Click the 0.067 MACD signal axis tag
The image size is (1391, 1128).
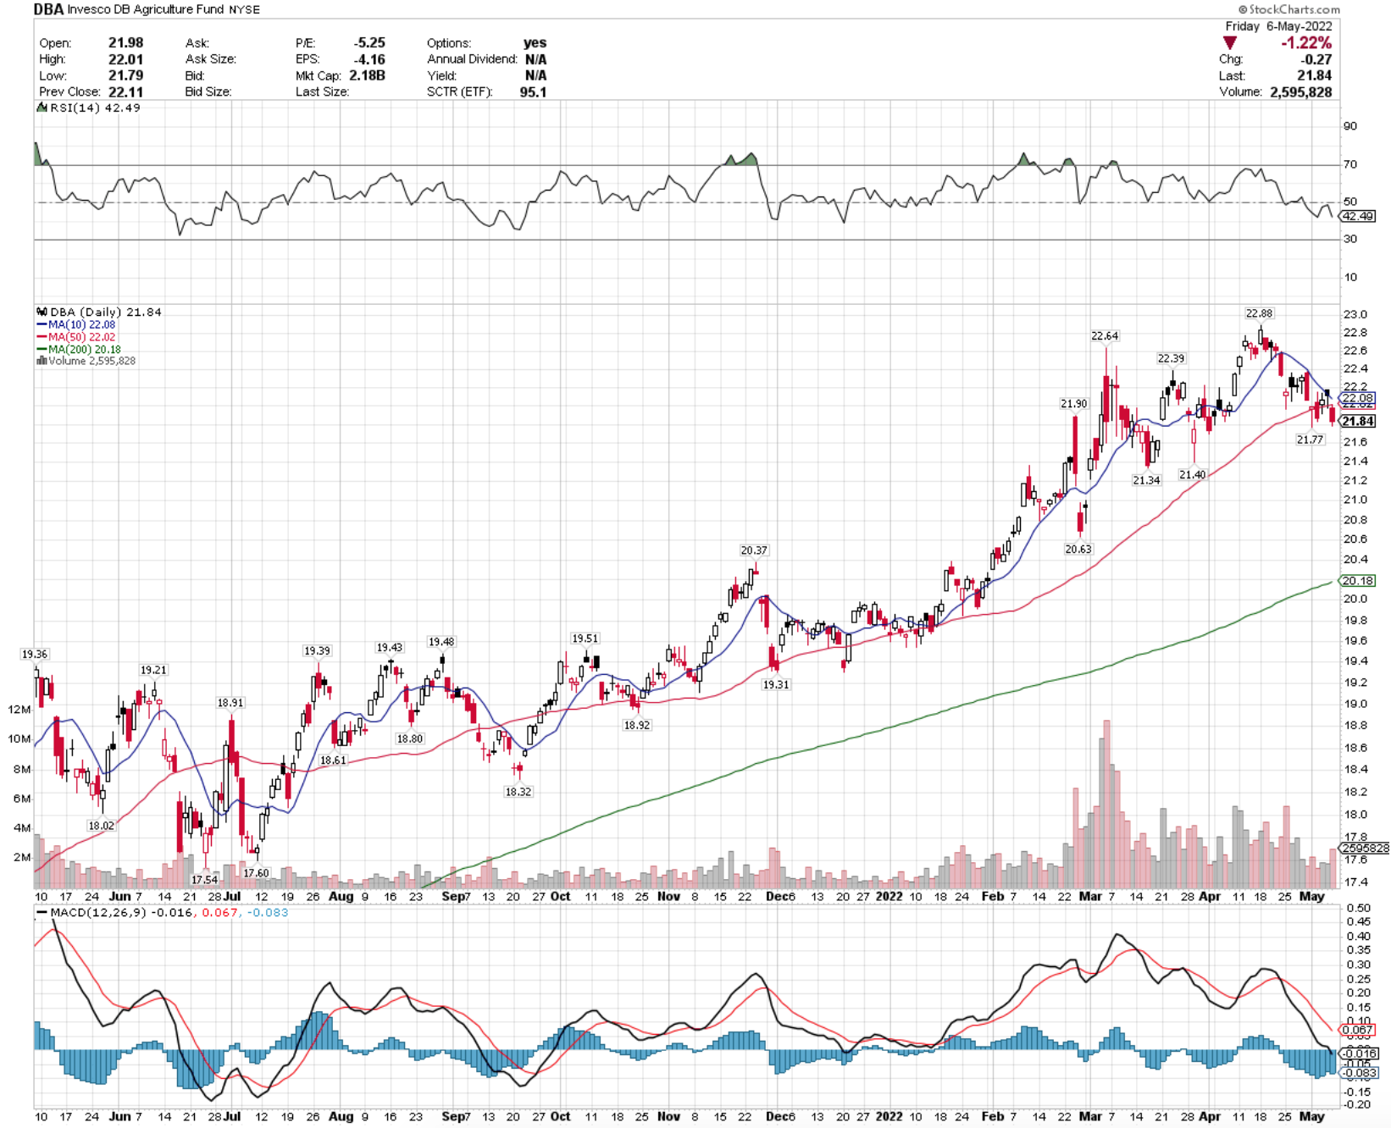coord(1358,1031)
